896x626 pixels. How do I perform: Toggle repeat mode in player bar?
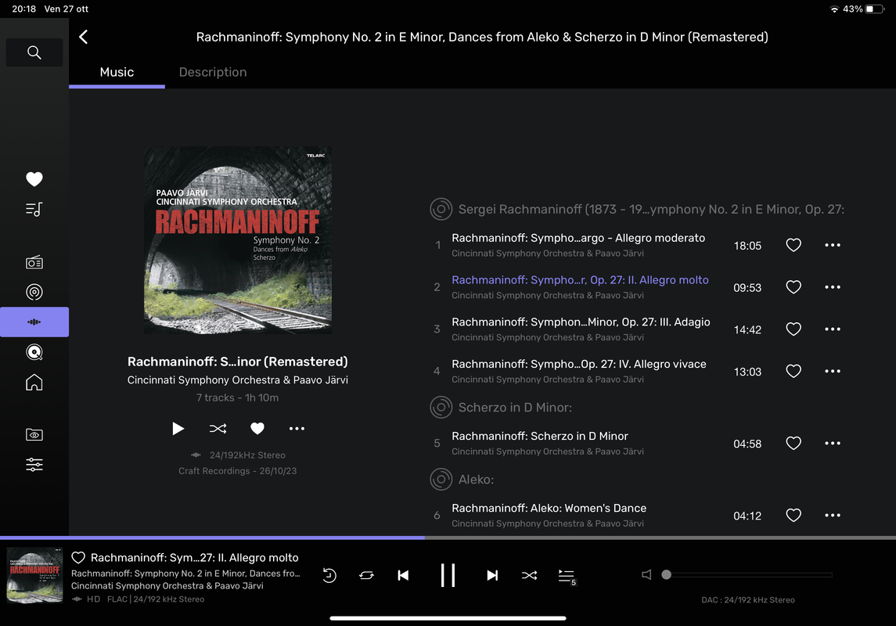(366, 575)
